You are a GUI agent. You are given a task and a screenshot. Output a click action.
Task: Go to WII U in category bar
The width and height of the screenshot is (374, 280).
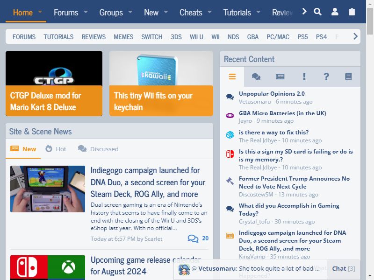tap(196, 37)
